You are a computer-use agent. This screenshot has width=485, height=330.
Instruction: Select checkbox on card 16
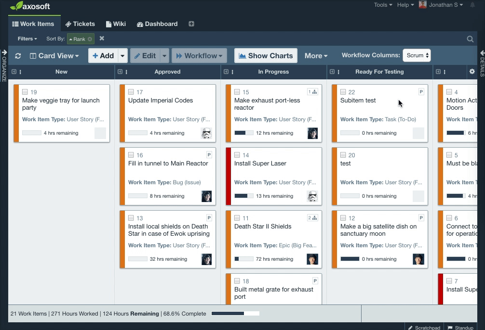131,155
